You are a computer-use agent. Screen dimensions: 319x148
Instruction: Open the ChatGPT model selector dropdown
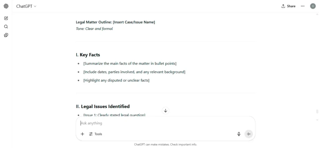26,6
